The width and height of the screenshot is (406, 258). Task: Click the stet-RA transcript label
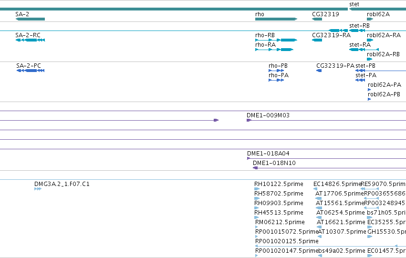360,45
